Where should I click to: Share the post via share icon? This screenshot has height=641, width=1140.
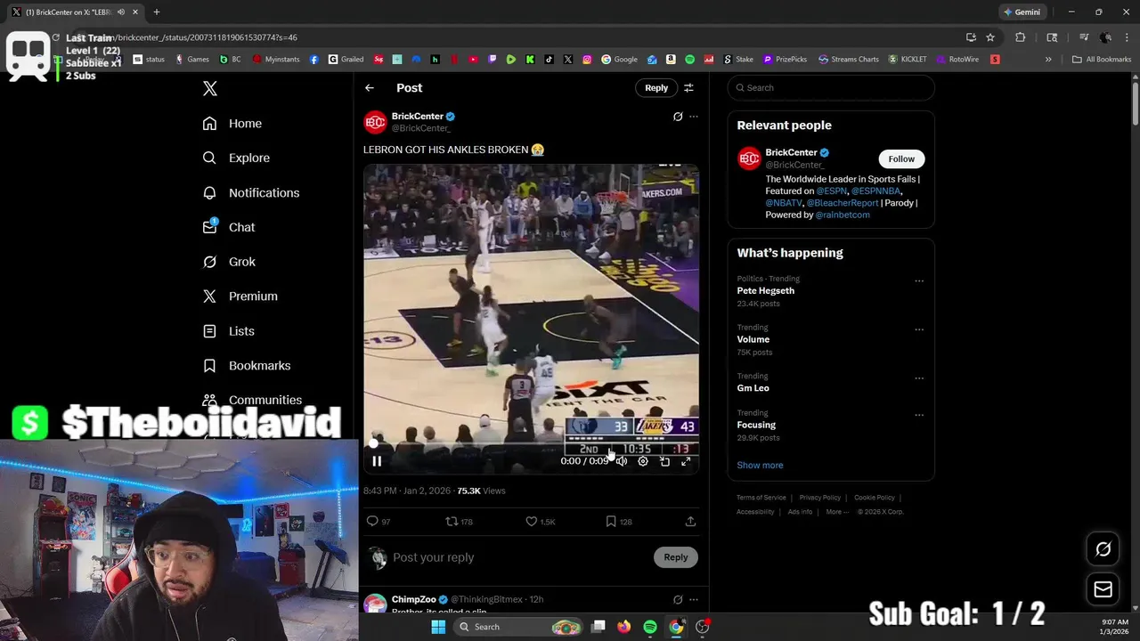[690, 522]
